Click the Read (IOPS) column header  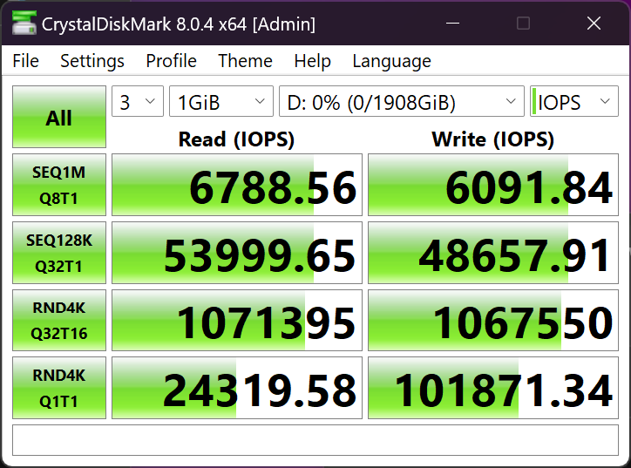pos(237,139)
